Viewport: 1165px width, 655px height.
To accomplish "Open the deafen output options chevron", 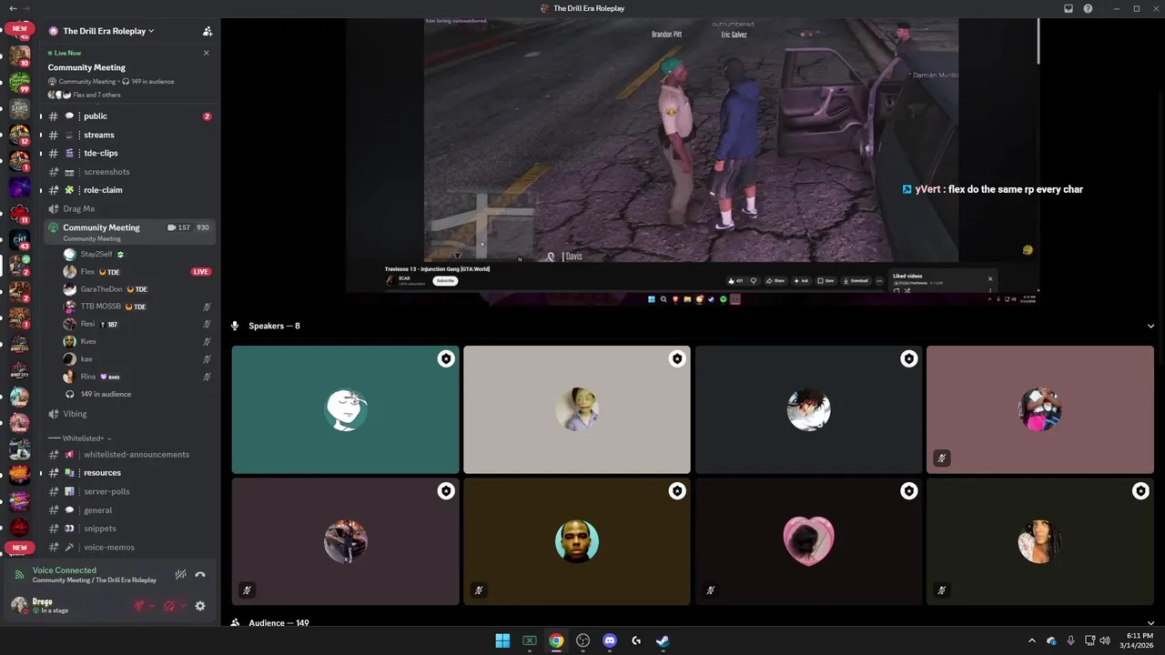I will coord(182,606).
